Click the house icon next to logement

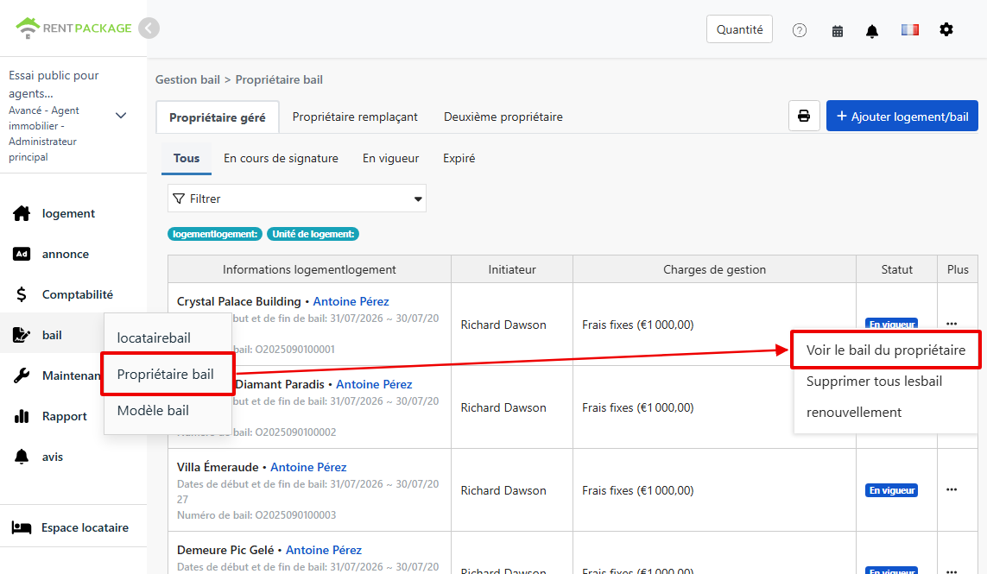[22, 213]
